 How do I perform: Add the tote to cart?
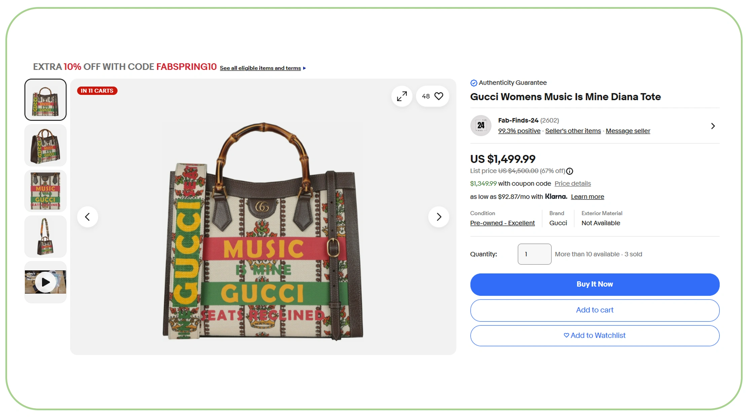pyautogui.click(x=595, y=310)
